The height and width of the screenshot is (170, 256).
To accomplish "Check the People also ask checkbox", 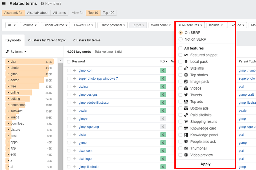I will [x=180, y=142].
